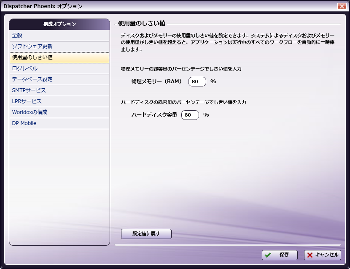The height and width of the screenshot is (269, 350).
Task: Select Worldoxの構成 in the sidebar
Action: point(59,112)
